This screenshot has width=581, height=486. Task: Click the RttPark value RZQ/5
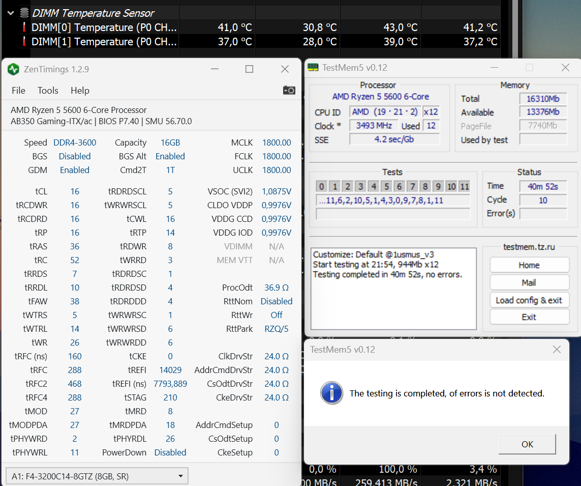point(277,329)
